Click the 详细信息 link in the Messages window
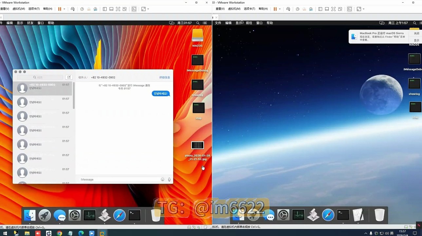This screenshot has height=236, width=422. coord(165,77)
